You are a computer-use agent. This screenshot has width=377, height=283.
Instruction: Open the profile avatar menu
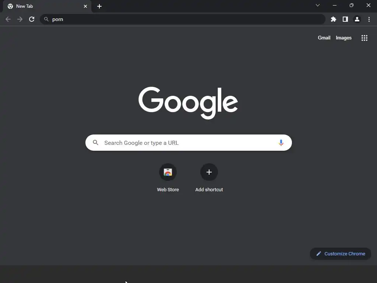[357, 19]
